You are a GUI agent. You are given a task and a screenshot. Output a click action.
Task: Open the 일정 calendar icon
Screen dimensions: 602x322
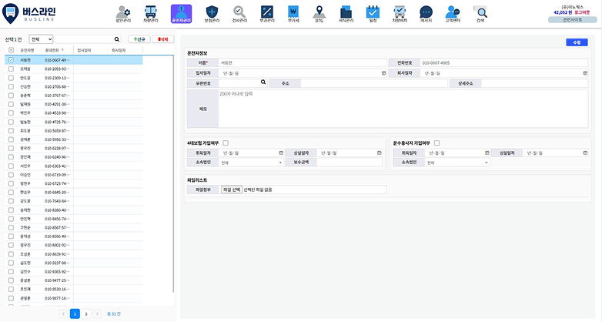[x=373, y=12]
